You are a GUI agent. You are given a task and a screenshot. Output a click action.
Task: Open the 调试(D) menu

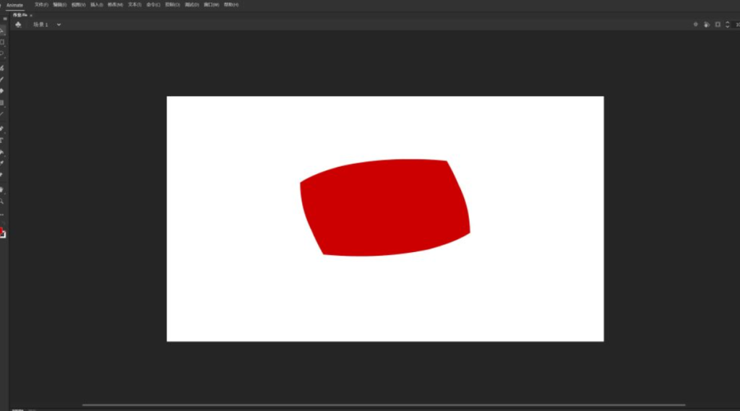pyautogui.click(x=192, y=5)
